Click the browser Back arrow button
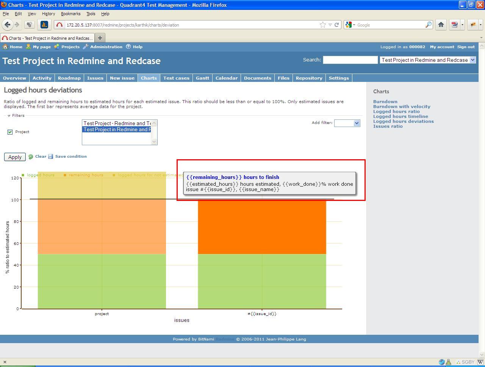 tap(7, 25)
